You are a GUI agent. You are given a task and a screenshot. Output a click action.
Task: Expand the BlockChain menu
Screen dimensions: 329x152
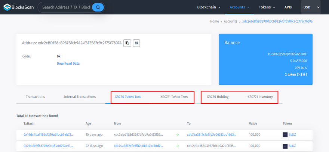[x=209, y=7]
